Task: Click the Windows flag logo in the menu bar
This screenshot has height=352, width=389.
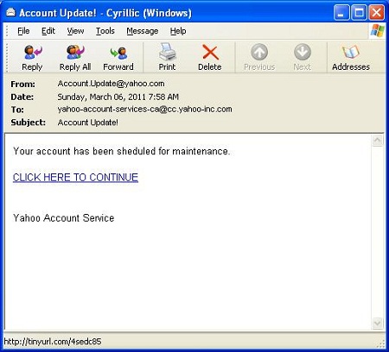Action: 377,30
